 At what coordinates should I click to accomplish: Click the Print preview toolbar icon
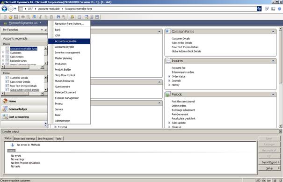point(28,17)
